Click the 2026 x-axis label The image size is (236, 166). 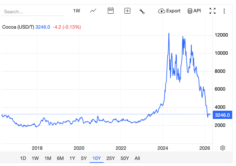coord(205,148)
